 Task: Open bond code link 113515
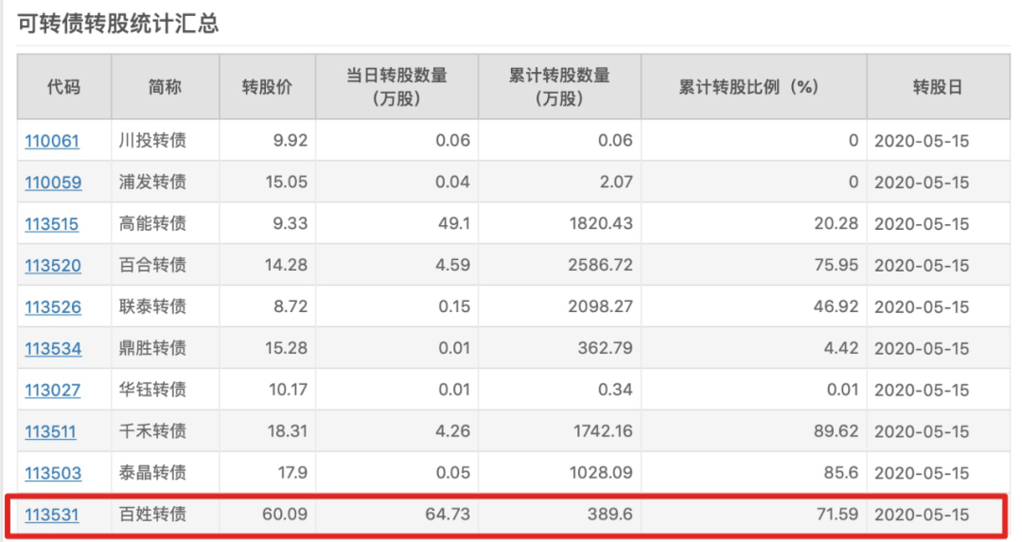click(51, 224)
